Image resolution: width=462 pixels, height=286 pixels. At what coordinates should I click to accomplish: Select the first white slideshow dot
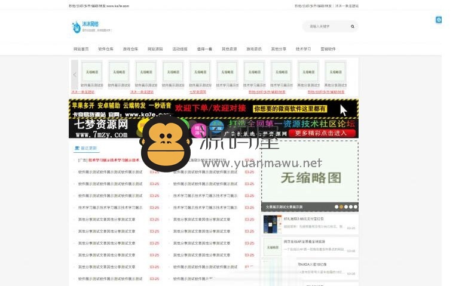[x=336, y=207]
